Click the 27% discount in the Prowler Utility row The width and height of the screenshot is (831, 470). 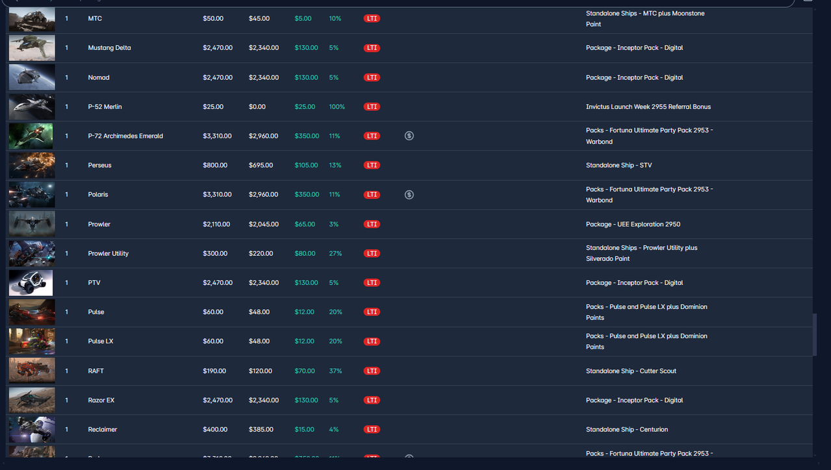[335, 254]
